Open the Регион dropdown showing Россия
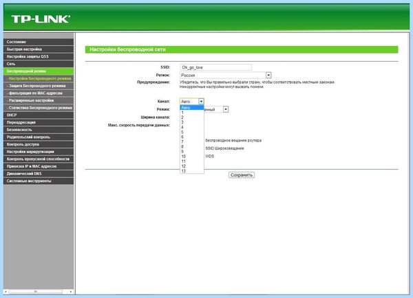Screen dimensions: 413x298 pos(226,75)
